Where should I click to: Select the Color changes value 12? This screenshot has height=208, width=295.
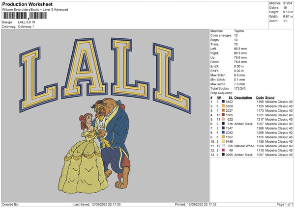236,35
